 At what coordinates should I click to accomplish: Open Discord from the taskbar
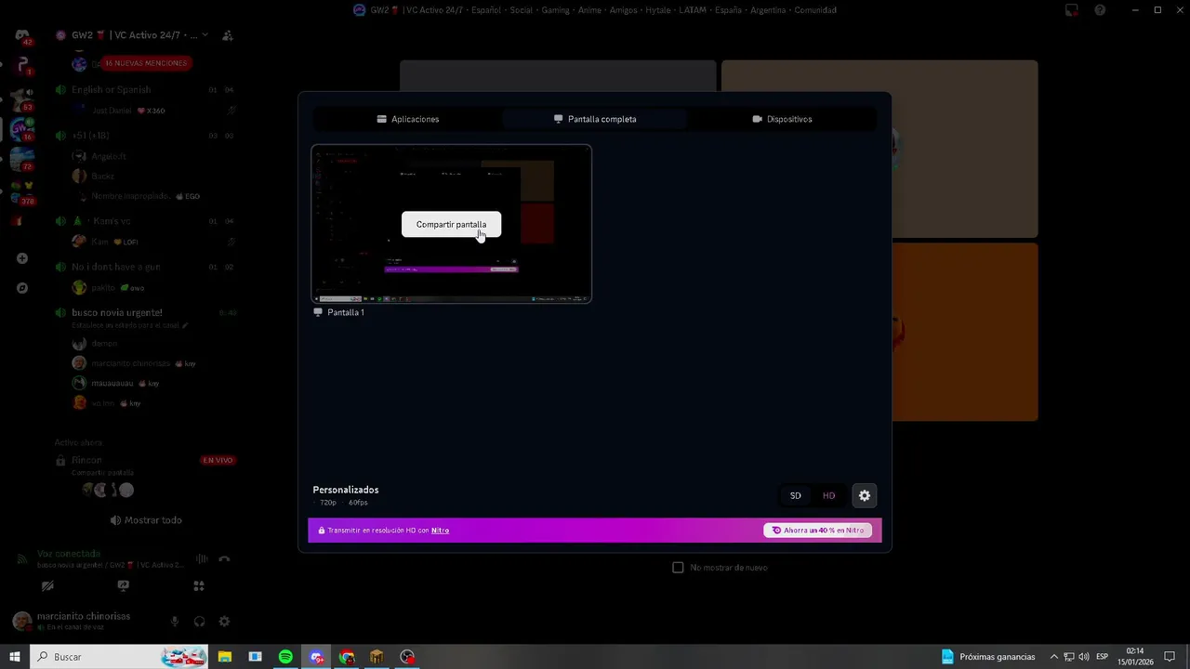pyautogui.click(x=316, y=657)
